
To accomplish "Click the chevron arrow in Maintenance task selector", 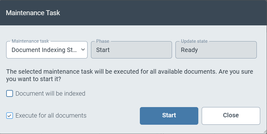I will [83, 50].
